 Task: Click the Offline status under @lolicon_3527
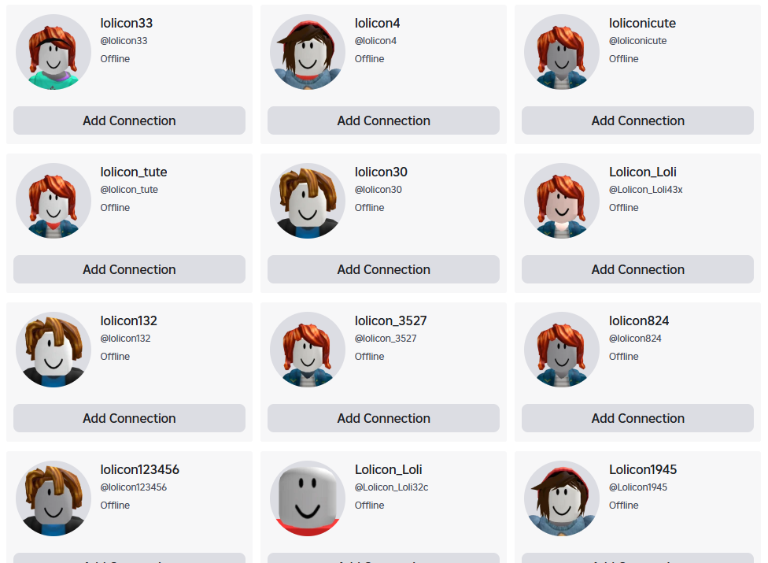click(369, 357)
